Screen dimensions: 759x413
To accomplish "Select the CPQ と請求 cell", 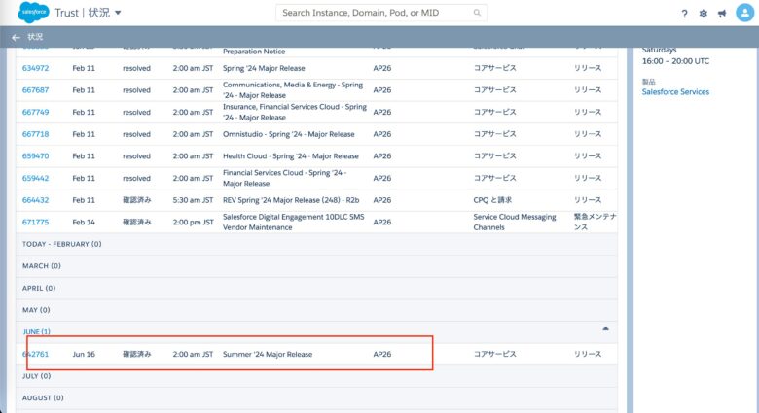I will (492, 200).
